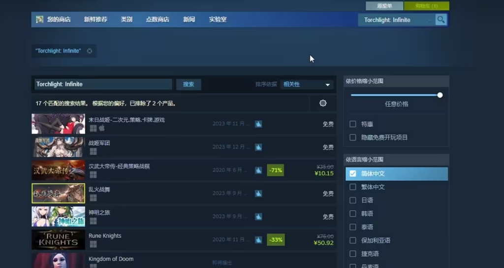Open the 购物车 (1) cart button
The image size is (504, 268).
[427, 6]
